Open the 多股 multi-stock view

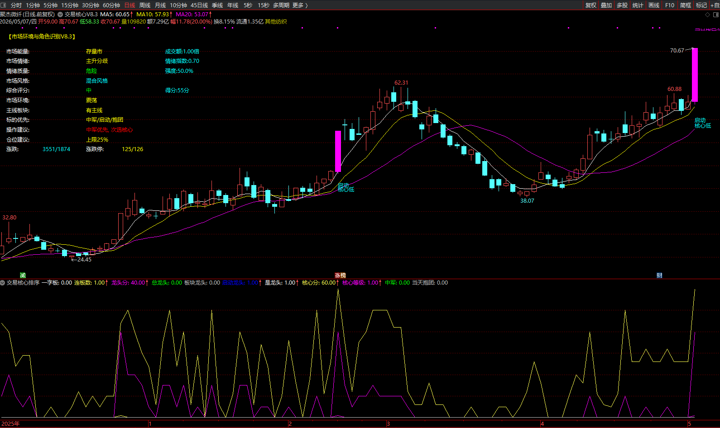coord(622,5)
